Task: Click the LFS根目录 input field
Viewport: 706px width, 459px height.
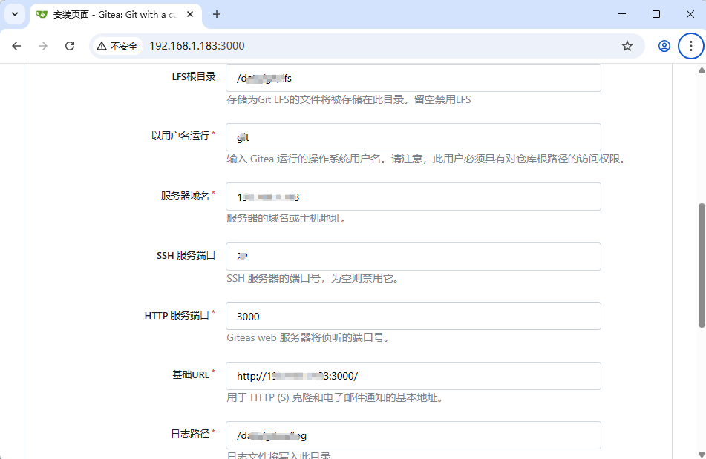Action: (414, 78)
